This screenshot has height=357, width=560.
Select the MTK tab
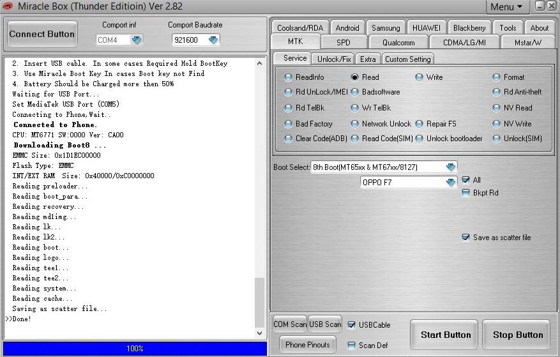point(296,42)
